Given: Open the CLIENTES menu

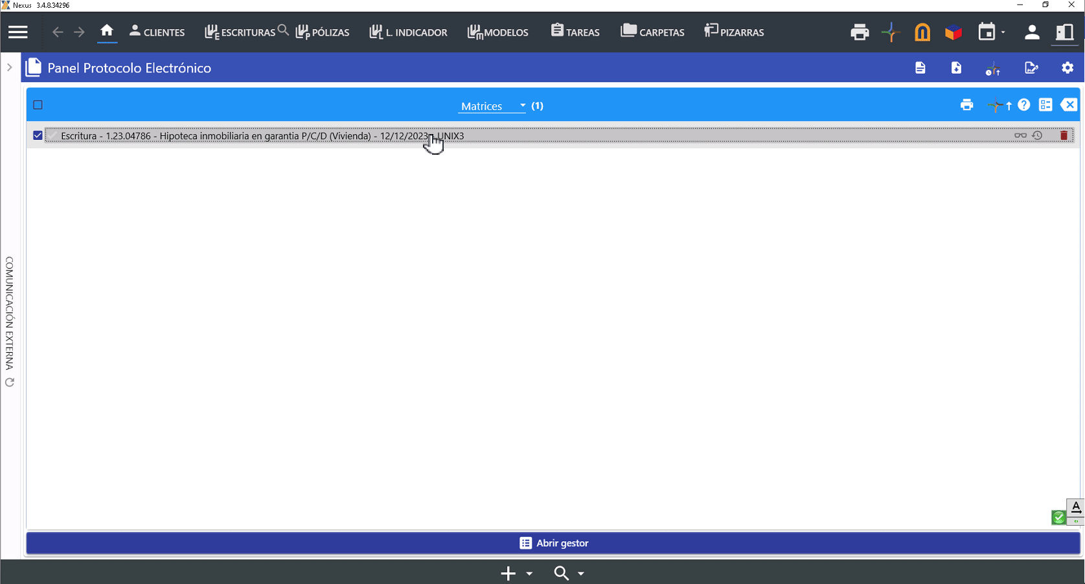Looking at the screenshot, I should [157, 32].
